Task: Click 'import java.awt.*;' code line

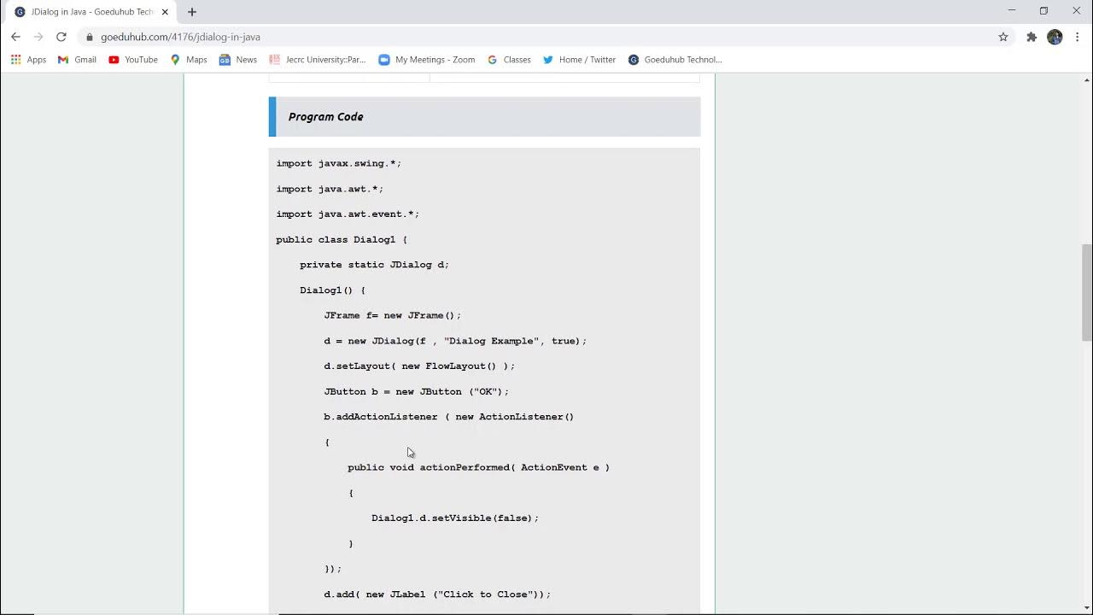Action: (330, 189)
